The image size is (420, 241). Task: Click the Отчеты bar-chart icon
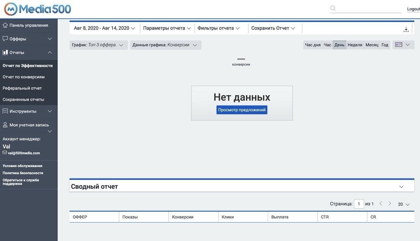pyautogui.click(x=5, y=52)
